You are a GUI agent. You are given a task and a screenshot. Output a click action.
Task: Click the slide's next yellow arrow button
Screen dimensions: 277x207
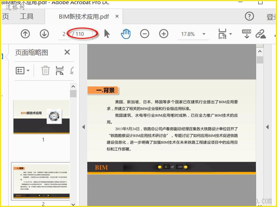(186, 167)
